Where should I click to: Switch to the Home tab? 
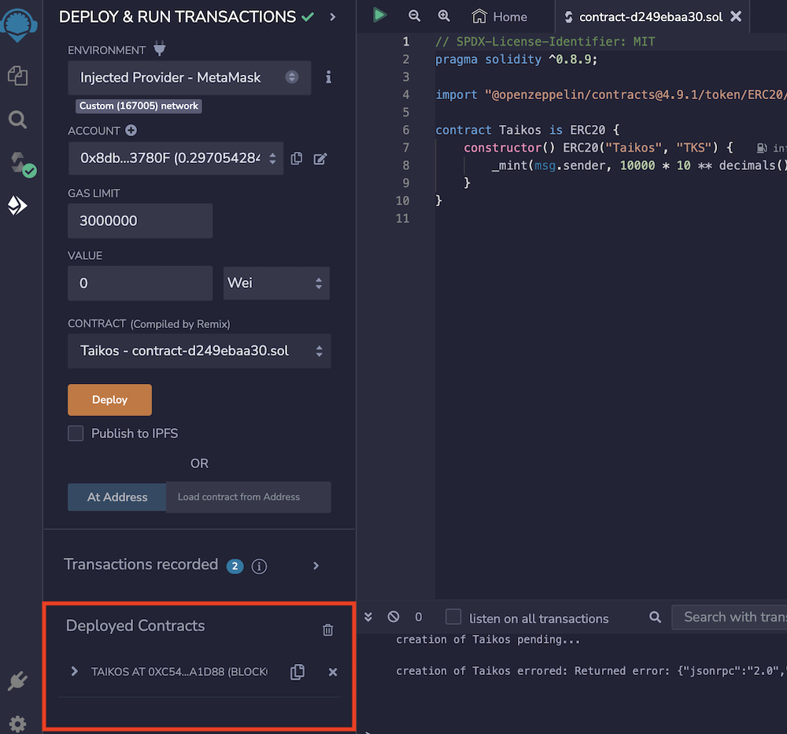500,17
